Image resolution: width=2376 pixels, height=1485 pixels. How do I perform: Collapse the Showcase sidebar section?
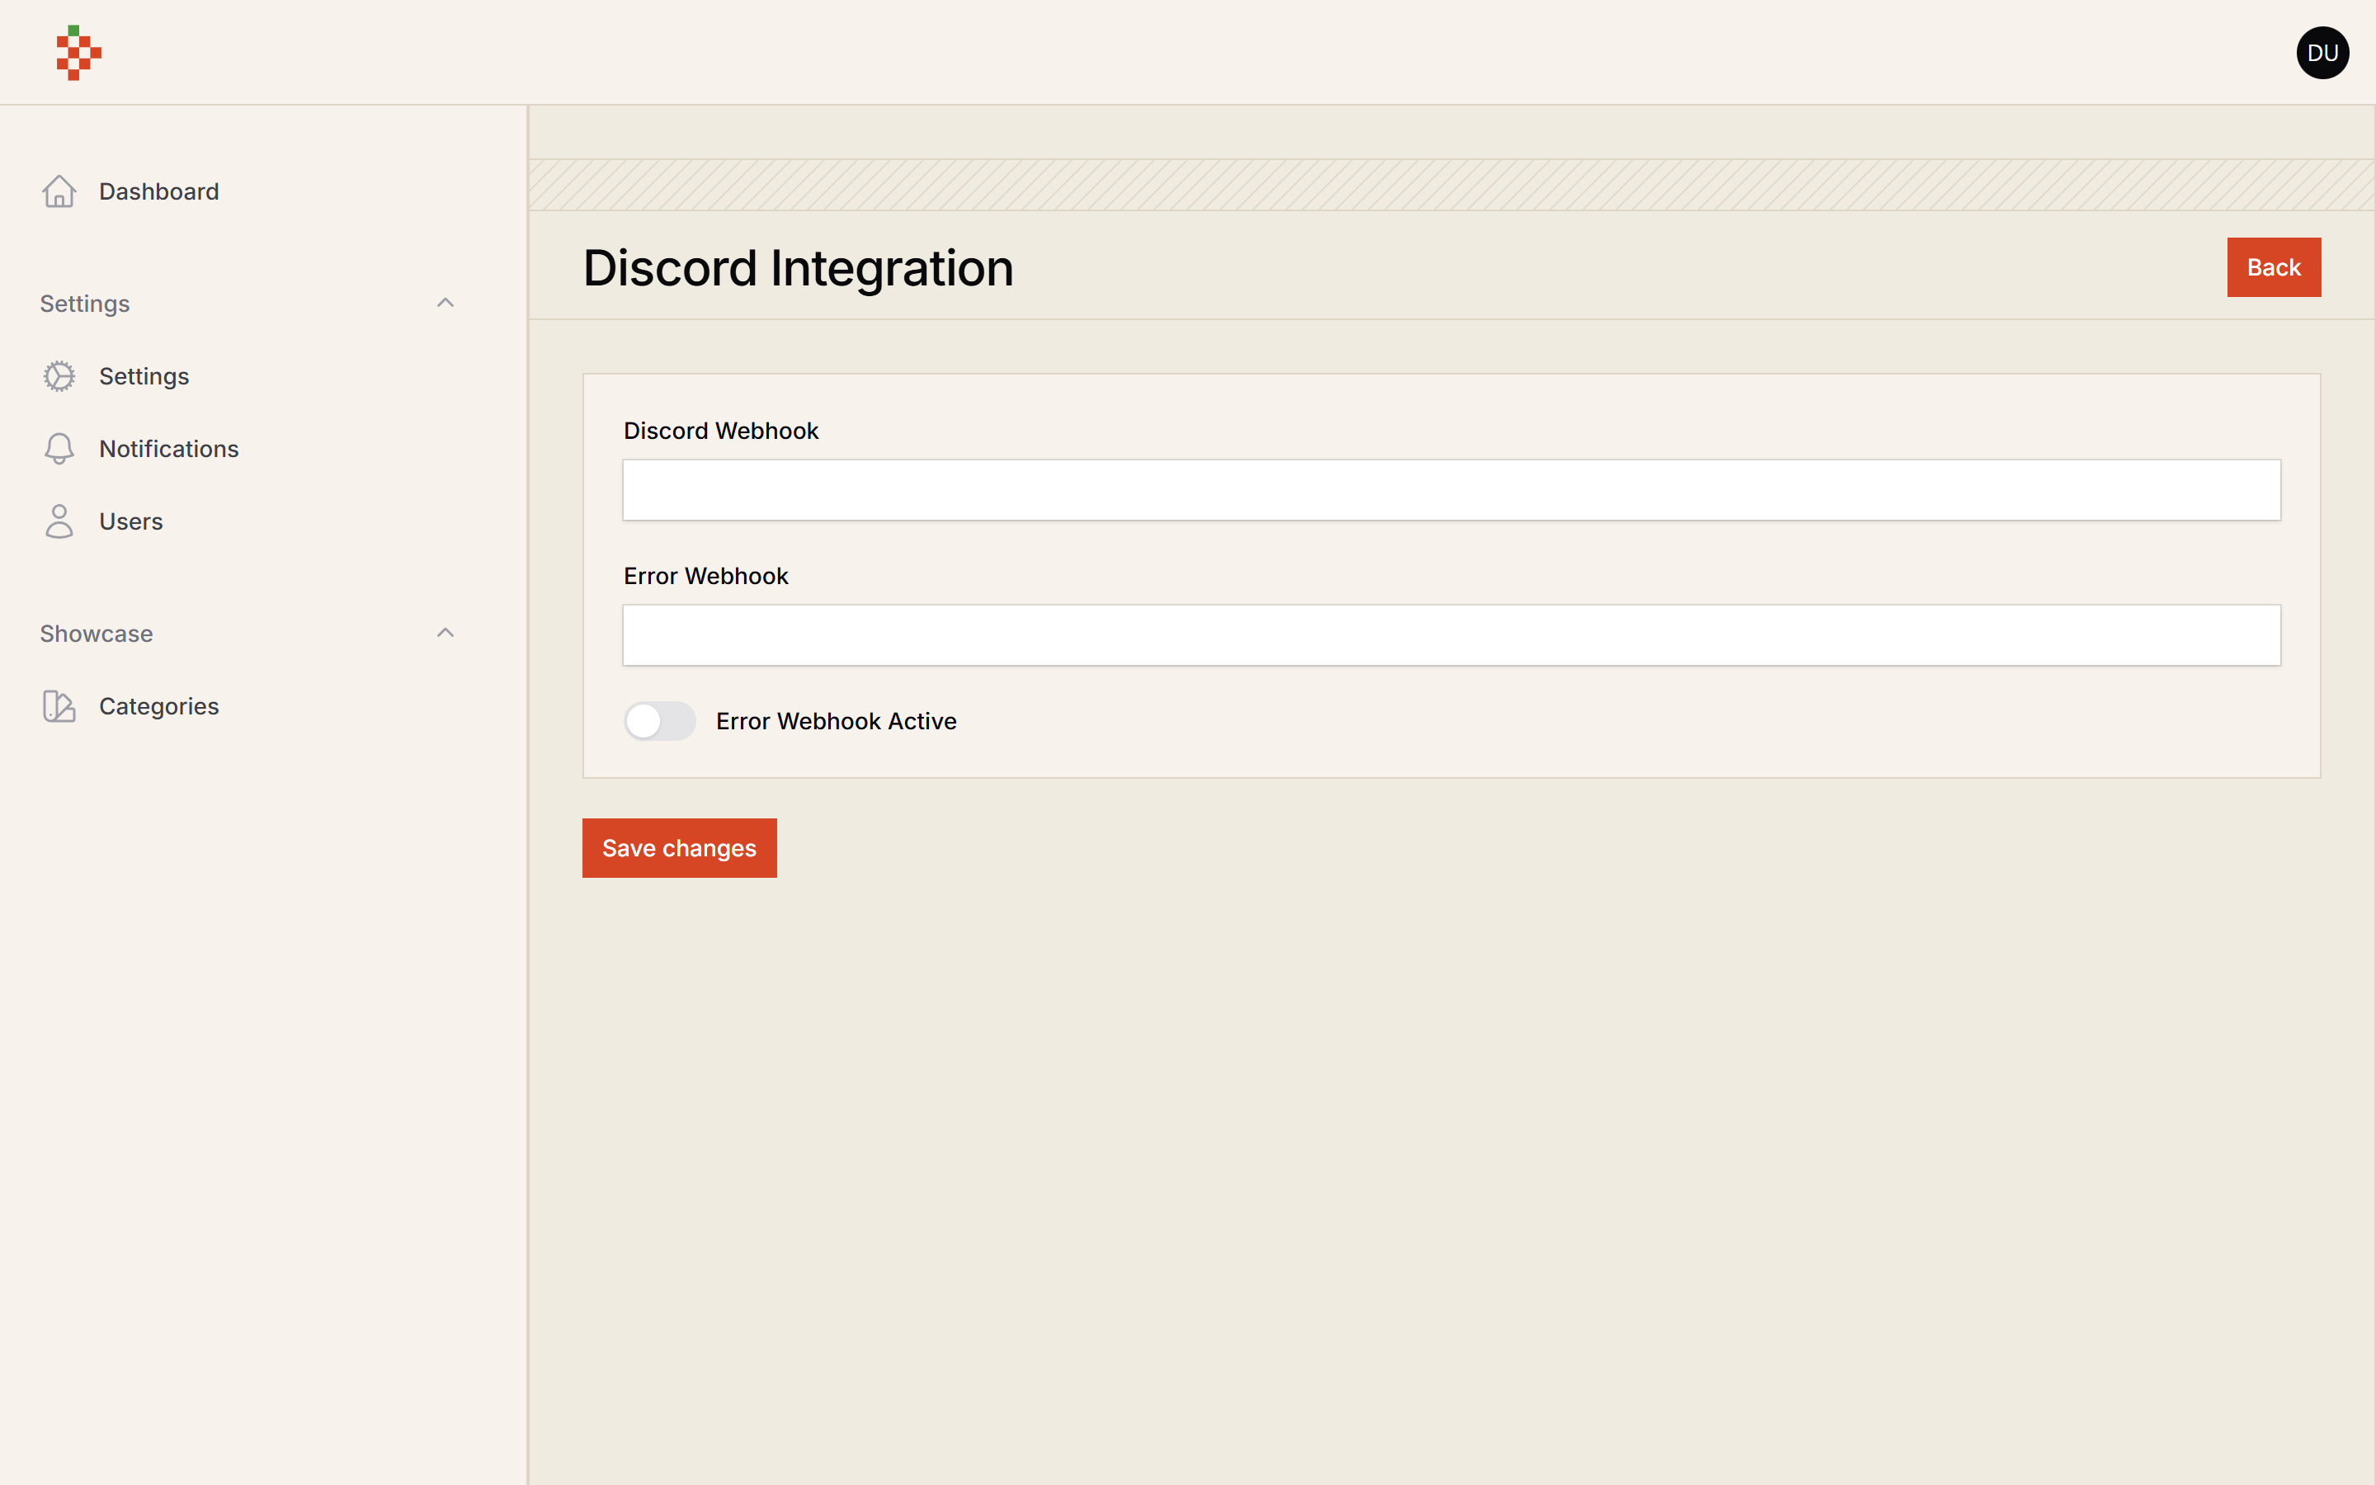[x=445, y=633]
